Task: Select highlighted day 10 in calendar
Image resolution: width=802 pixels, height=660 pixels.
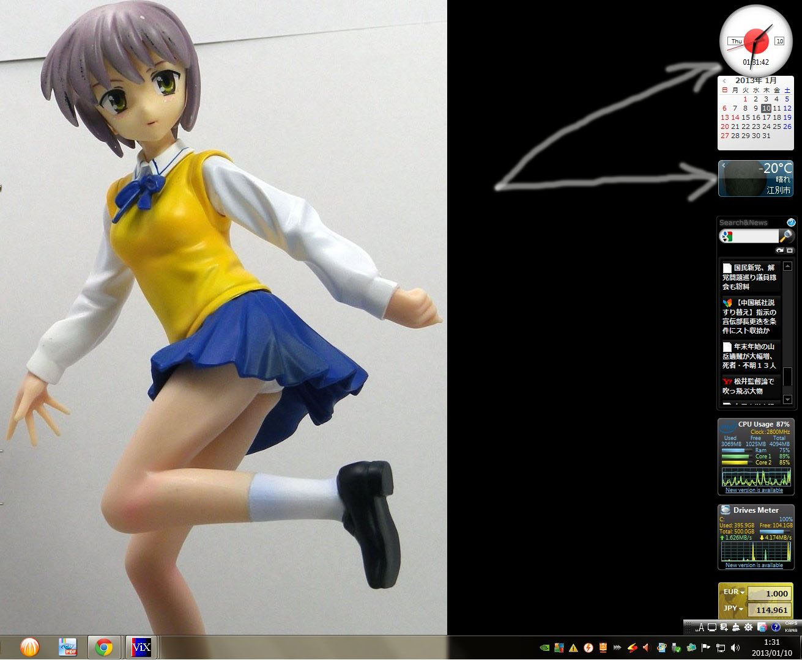Action: 766,108
